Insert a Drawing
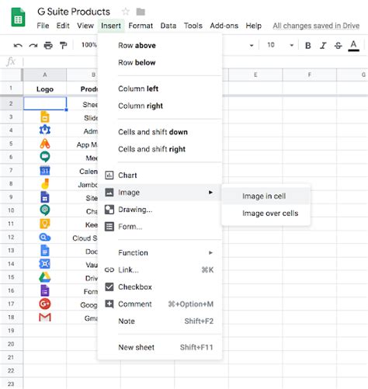The height and width of the screenshot is (389, 368). (160, 210)
